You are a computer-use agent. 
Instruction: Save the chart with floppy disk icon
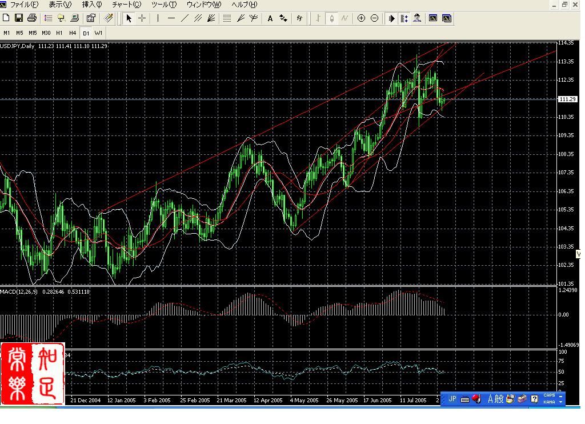(x=19, y=18)
